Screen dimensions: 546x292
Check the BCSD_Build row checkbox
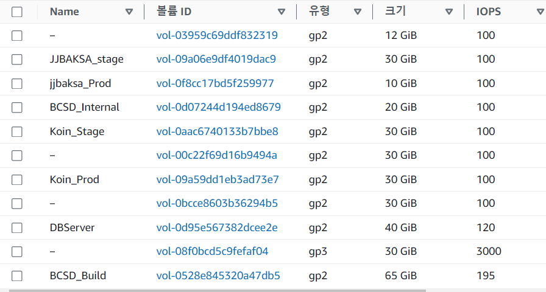click(x=16, y=276)
